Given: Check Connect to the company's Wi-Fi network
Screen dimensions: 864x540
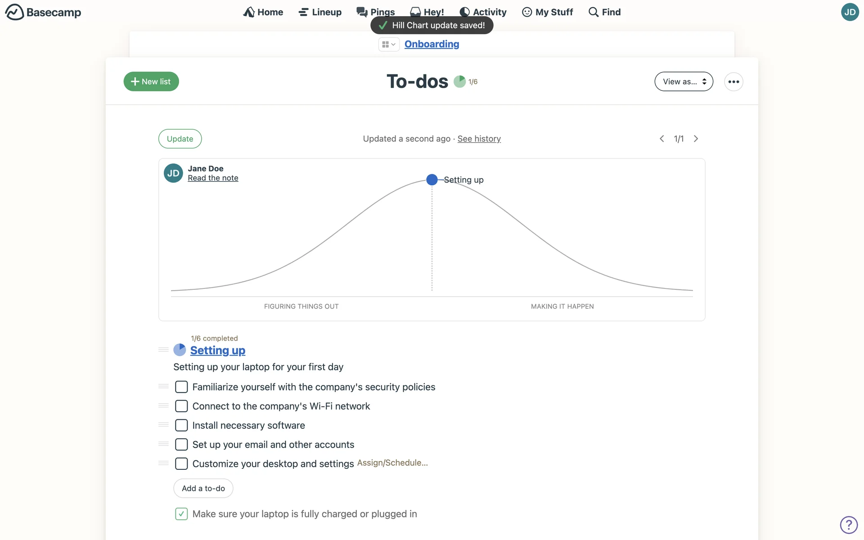Looking at the screenshot, I should [181, 406].
